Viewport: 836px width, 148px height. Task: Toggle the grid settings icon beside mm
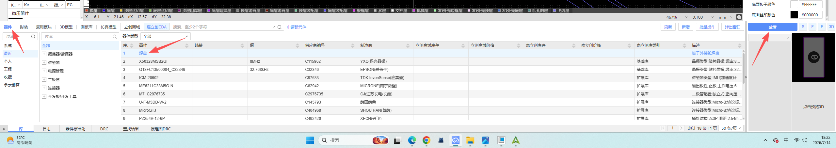[x=739, y=17]
